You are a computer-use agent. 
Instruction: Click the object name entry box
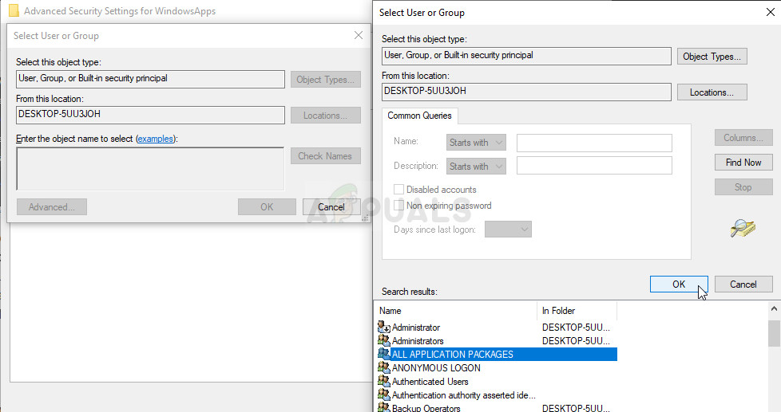150,168
